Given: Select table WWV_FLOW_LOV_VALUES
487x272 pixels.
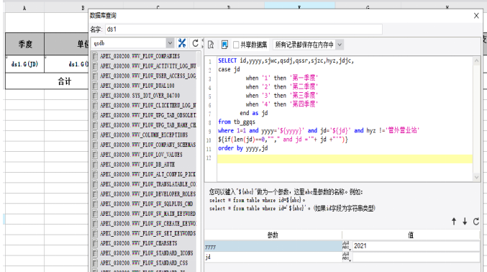Looking at the screenshot, I should coord(141,155).
